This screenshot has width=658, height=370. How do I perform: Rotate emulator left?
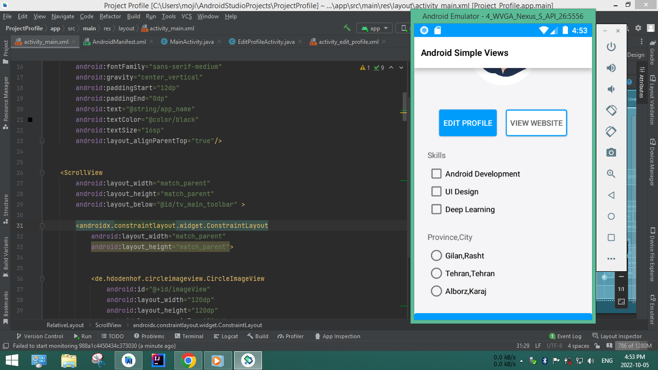(x=611, y=110)
